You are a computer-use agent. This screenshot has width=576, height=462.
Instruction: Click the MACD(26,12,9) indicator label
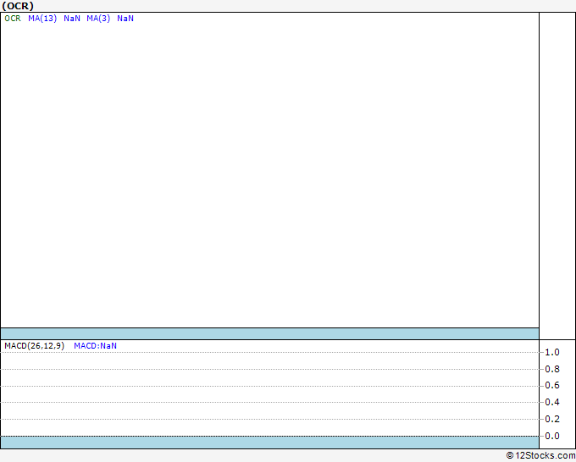pyautogui.click(x=34, y=346)
